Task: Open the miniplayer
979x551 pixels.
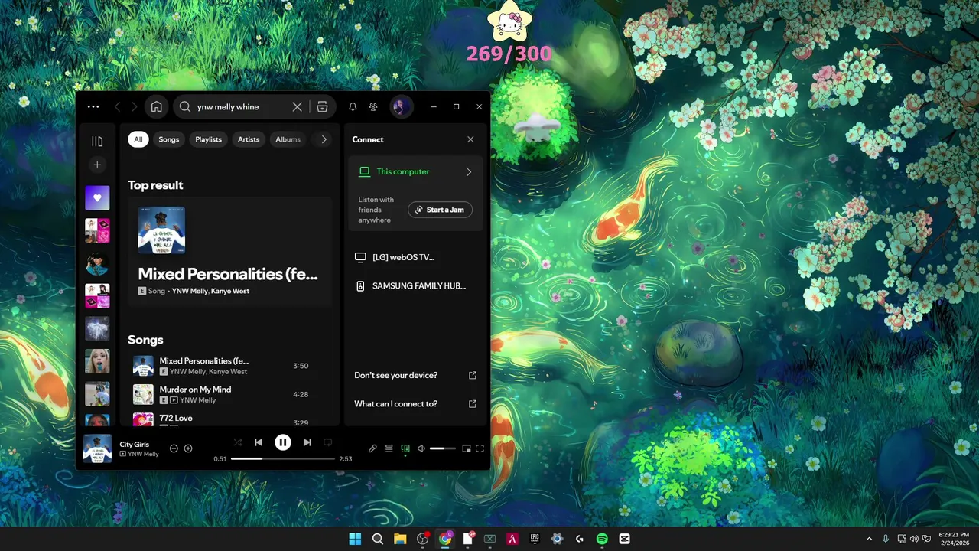Action: [x=467, y=448]
